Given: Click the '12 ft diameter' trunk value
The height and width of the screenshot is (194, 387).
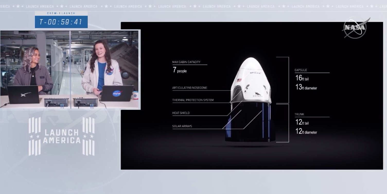Looking at the screenshot, I should click(x=306, y=131).
